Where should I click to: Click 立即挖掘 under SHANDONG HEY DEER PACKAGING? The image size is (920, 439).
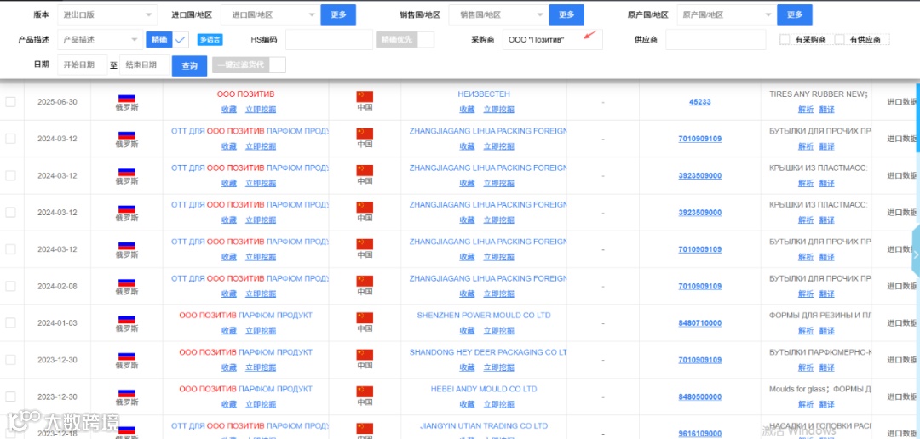point(498,368)
